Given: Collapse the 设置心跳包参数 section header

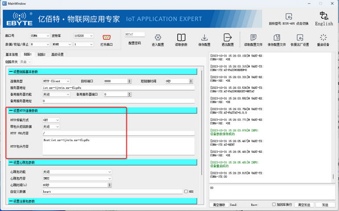Looking at the screenshot, I should pos(103,163).
